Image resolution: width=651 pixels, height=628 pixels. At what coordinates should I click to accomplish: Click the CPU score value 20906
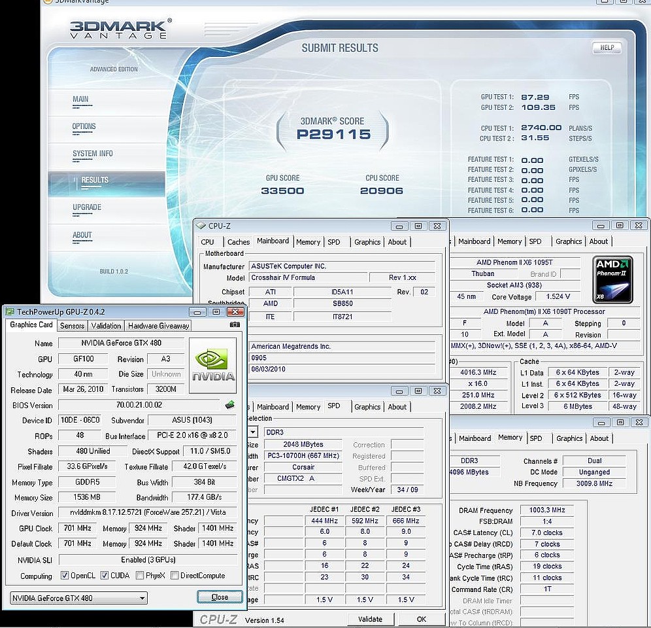click(x=382, y=191)
